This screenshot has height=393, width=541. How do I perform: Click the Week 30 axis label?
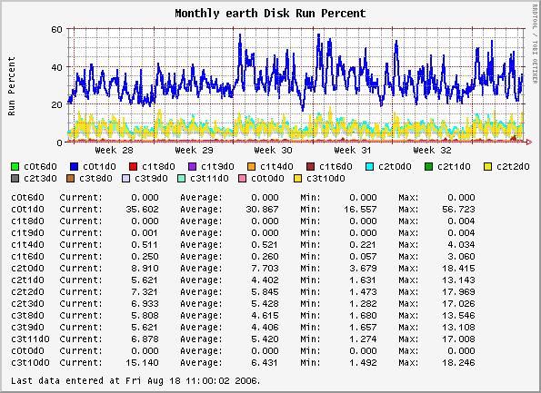273,150
